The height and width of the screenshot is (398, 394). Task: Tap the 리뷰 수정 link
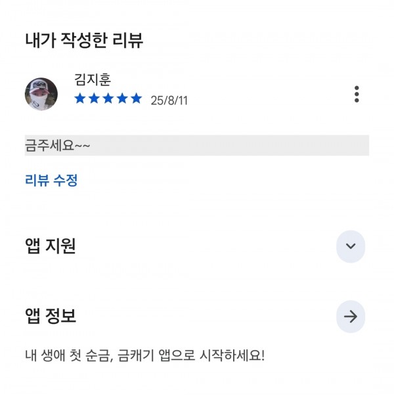(51, 181)
